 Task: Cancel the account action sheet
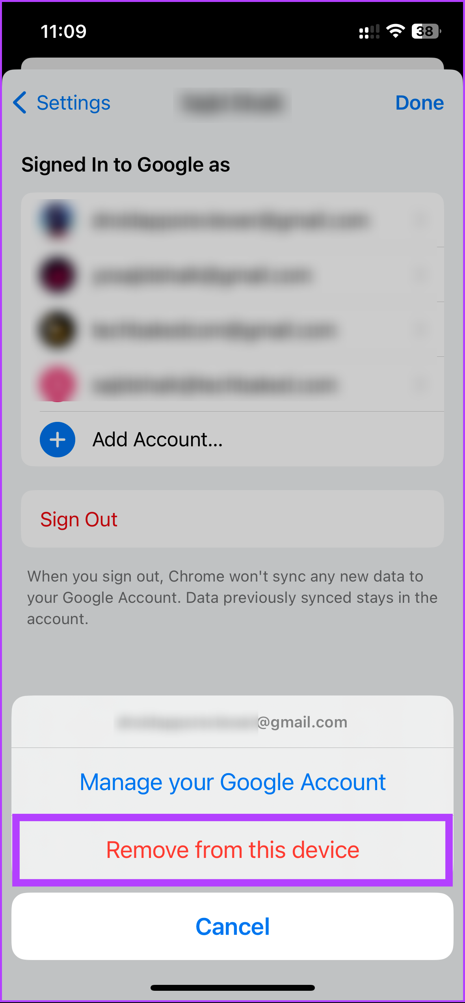tap(232, 926)
